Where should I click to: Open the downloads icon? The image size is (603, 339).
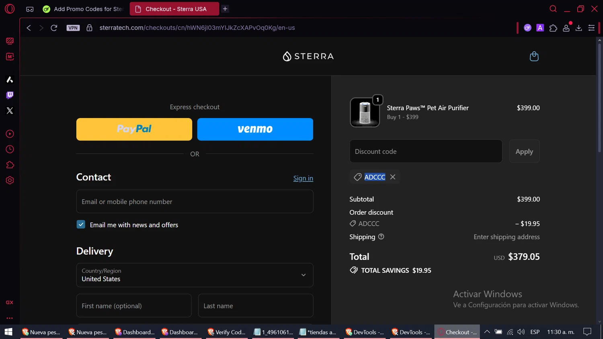pyautogui.click(x=579, y=28)
